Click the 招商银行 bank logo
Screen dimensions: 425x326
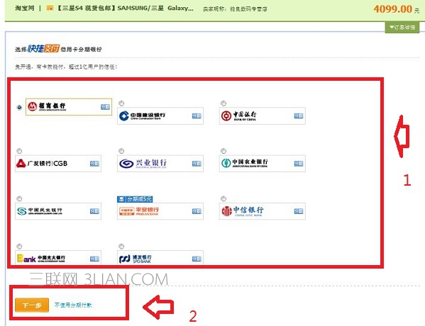(x=47, y=106)
